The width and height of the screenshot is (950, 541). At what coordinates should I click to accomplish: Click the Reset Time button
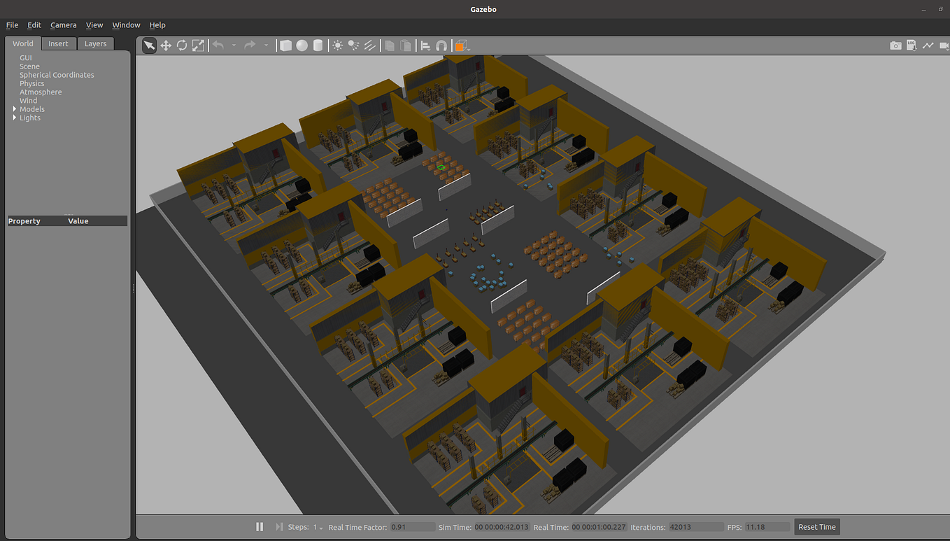816,527
